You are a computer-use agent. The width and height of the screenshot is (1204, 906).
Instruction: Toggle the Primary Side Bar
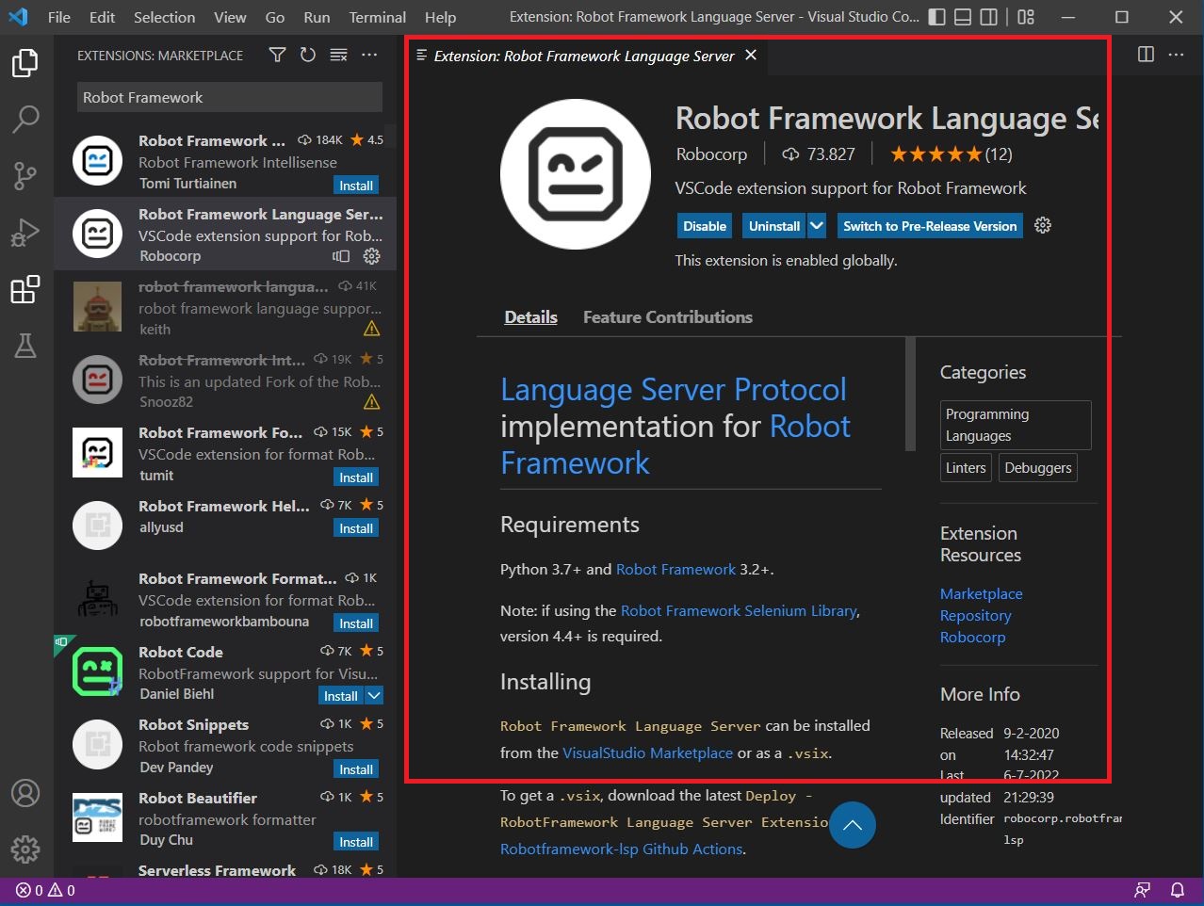[936, 17]
